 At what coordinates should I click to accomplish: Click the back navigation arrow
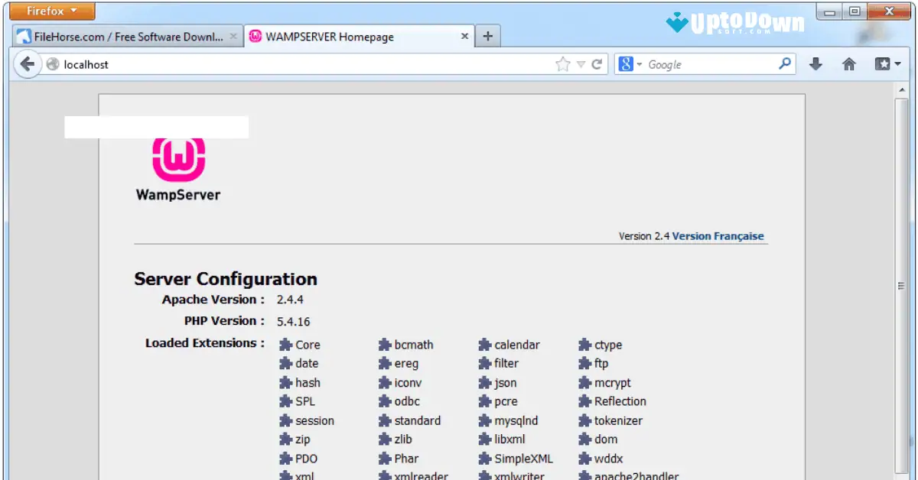27,63
